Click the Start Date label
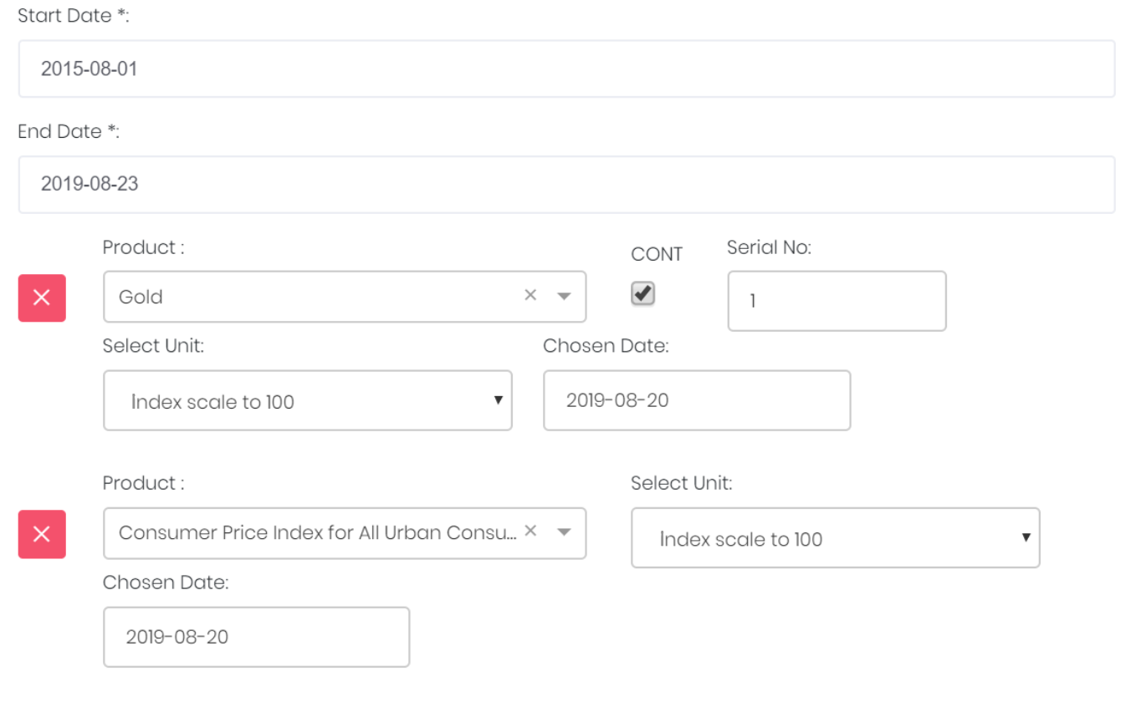The height and width of the screenshot is (702, 1136). [74, 16]
